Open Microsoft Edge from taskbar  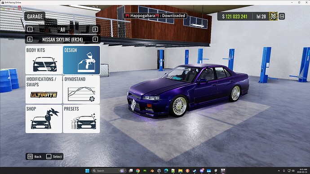tap(166, 171)
